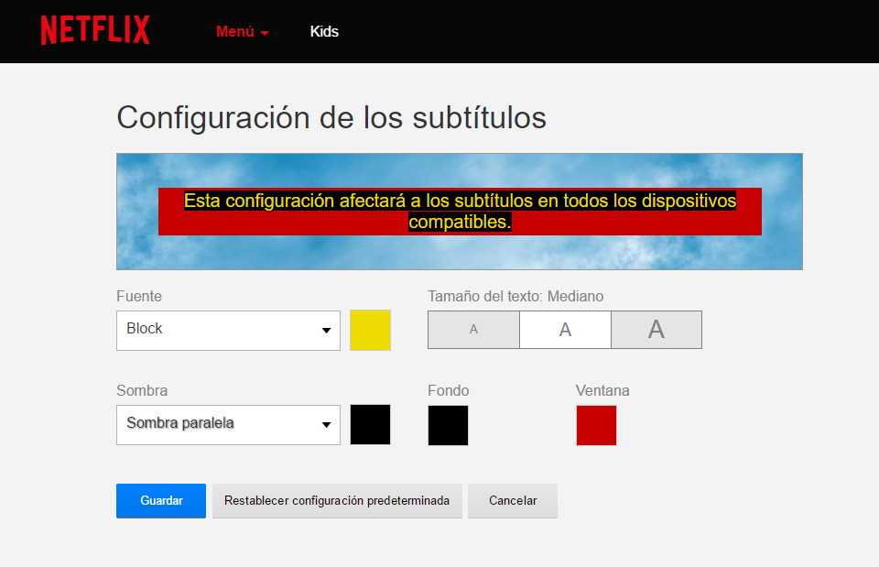Select the small text size option
Screen dimensions: 879x567
(x=473, y=329)
